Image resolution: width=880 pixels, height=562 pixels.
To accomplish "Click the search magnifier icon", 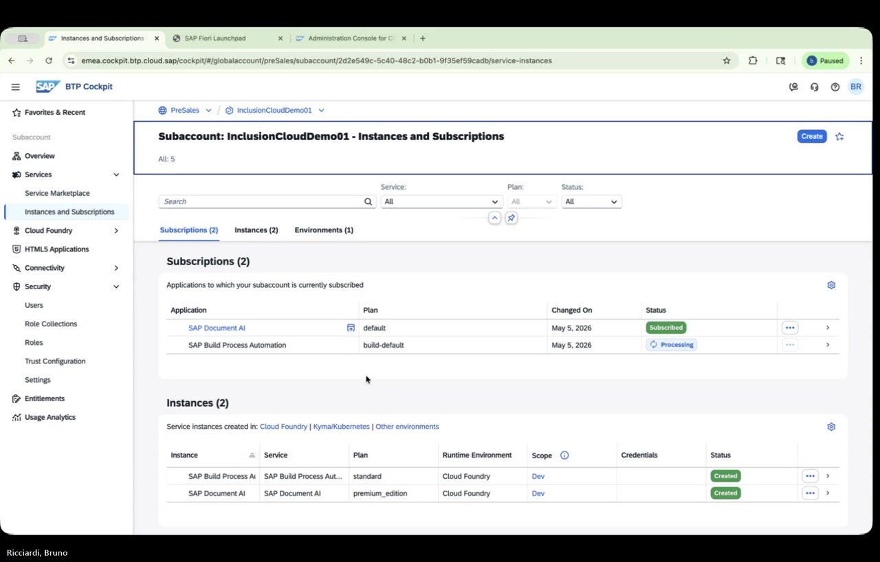I will point(368,202).
